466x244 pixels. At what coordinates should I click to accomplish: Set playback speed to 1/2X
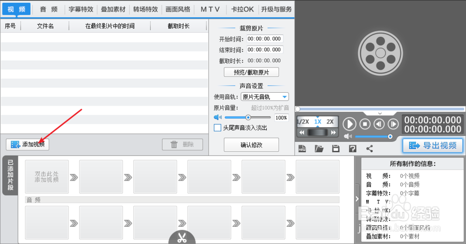coord(303,122)
